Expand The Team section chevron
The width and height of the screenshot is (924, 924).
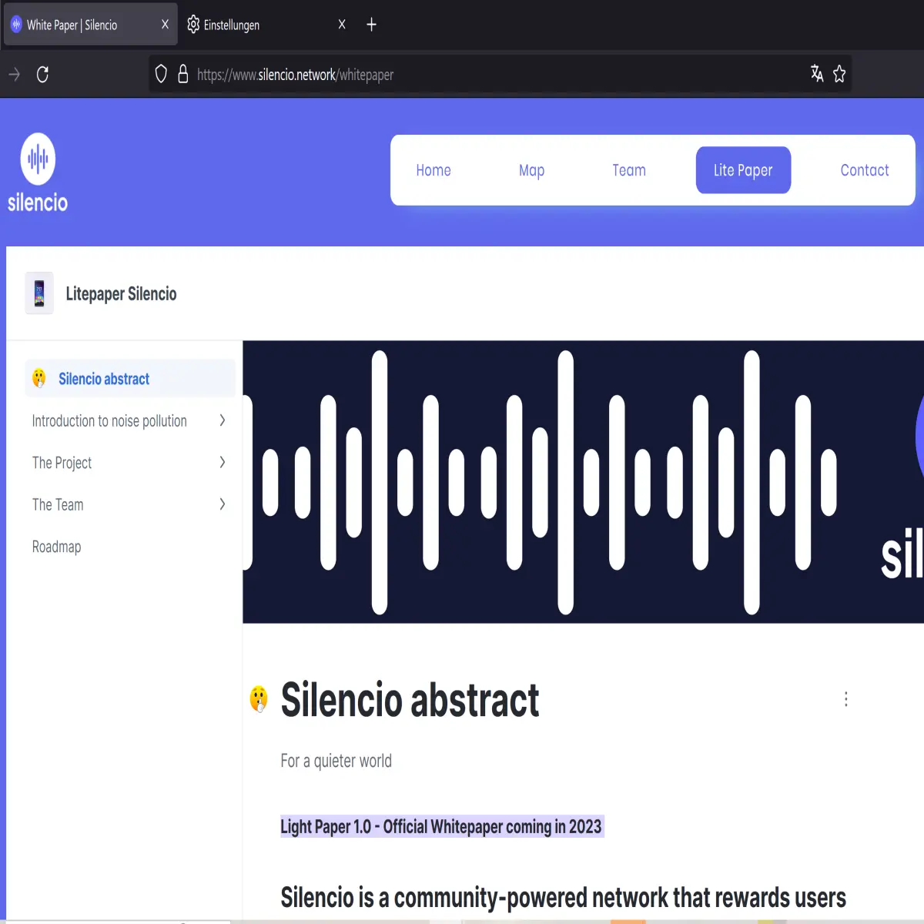tap(223, 504)
